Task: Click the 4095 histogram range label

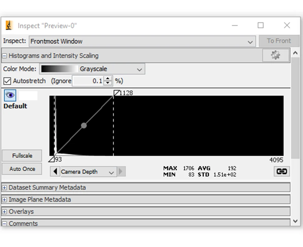Action: (x=276, y=160)
